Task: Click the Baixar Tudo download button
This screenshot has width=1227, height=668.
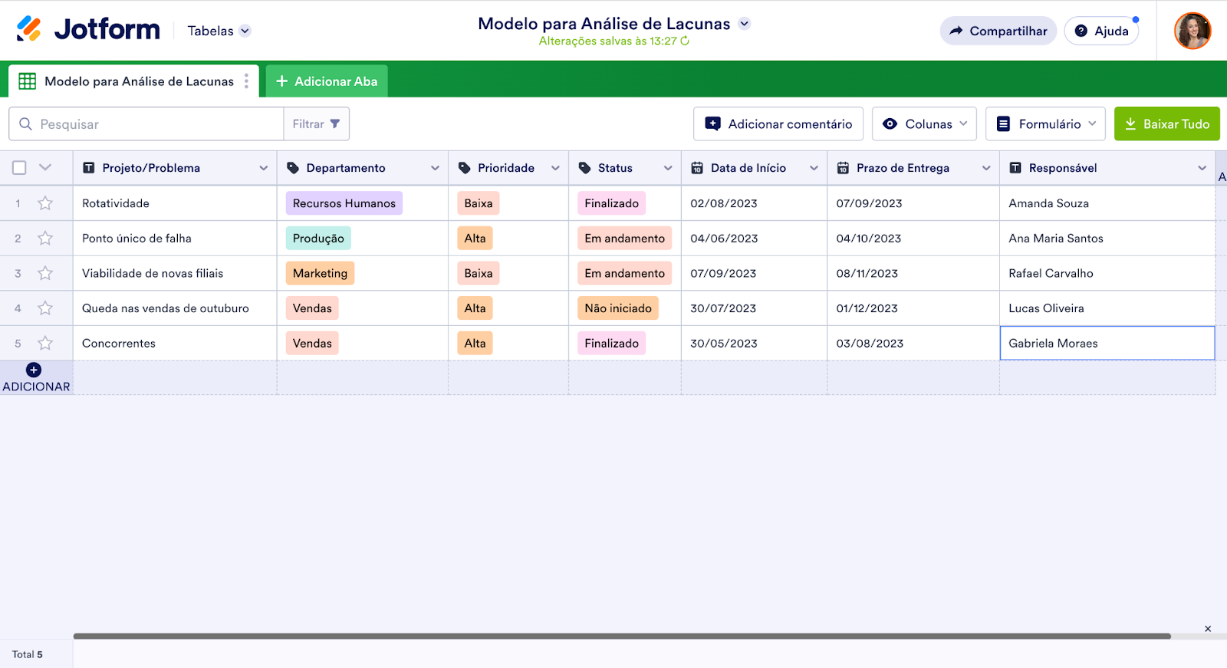Action: click(1167, 123)
